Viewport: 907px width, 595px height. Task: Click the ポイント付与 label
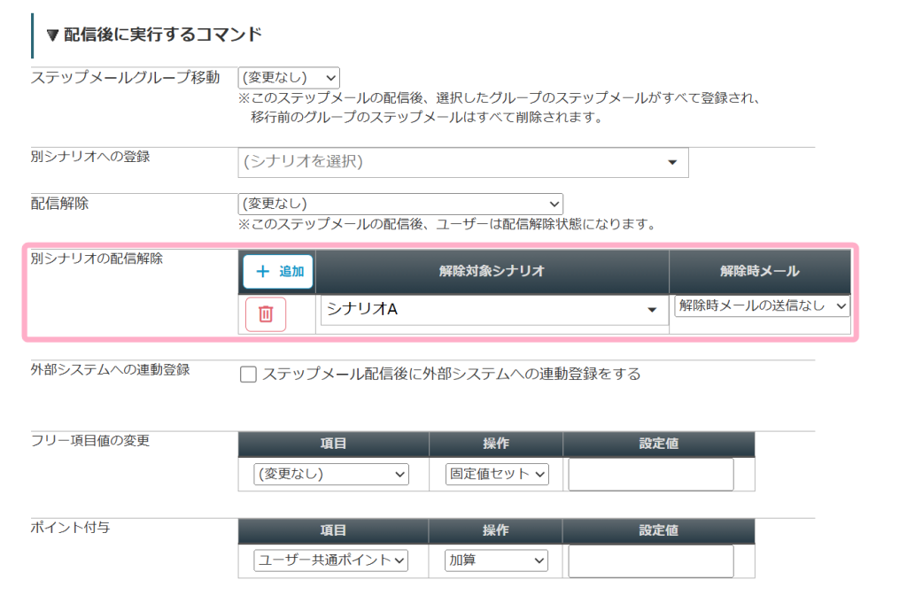pos(70,528)
